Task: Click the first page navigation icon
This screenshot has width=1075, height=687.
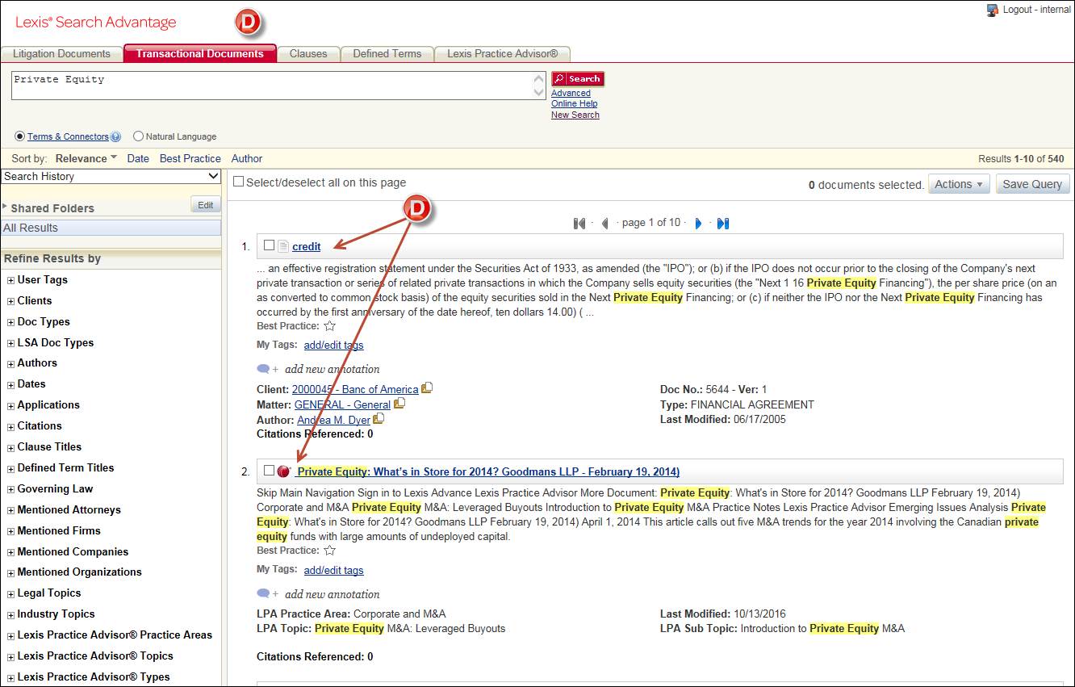Action: (579, 224)
